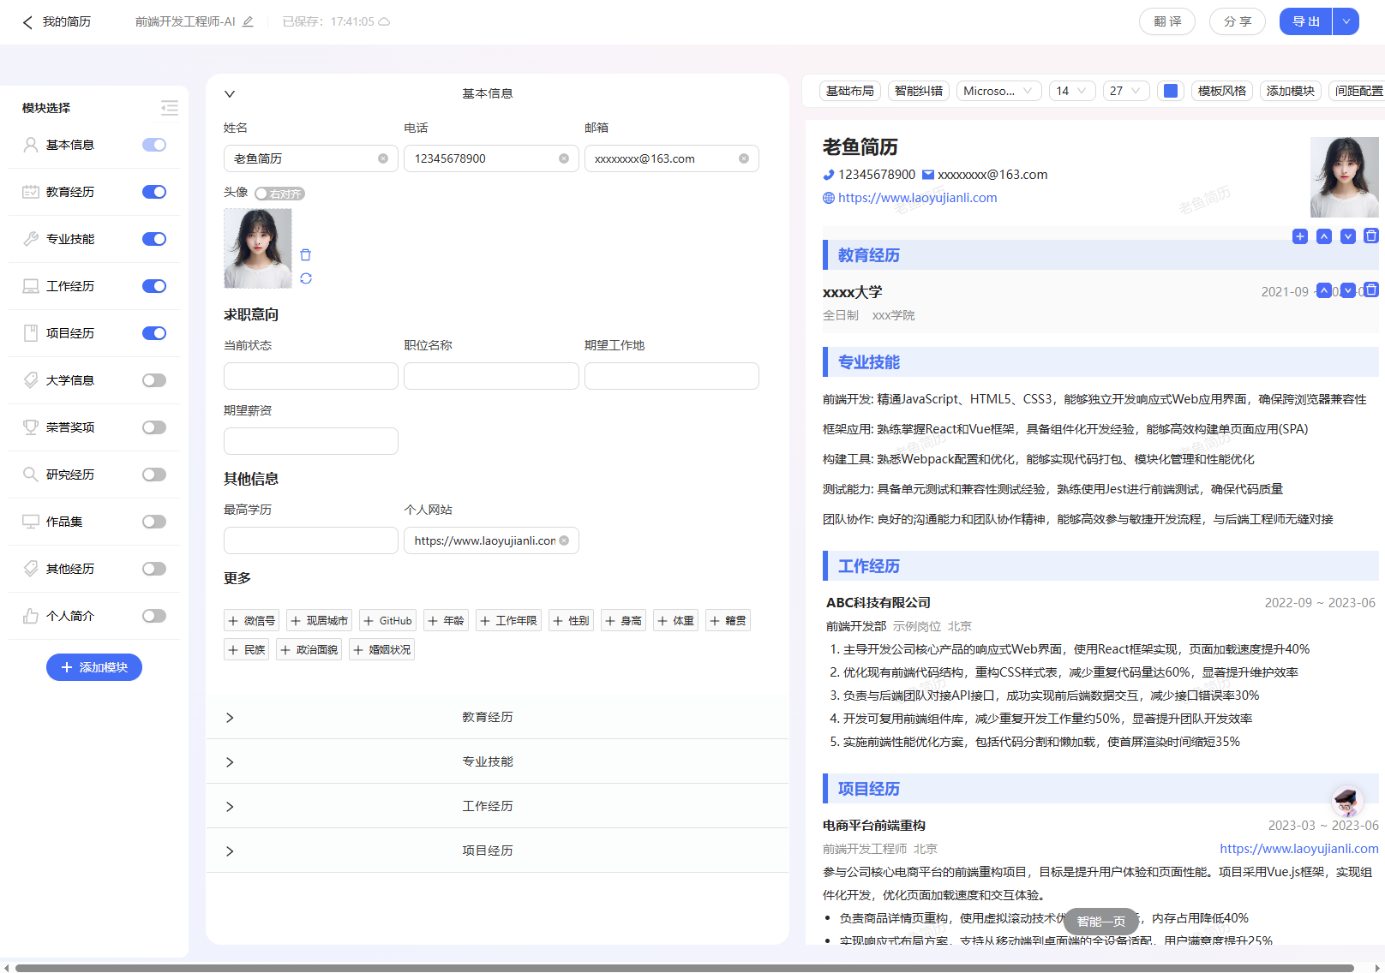Collapse the 基本信息 form panel
Viewport: 1385px width, 973px height.
click(x=229, y=93)
